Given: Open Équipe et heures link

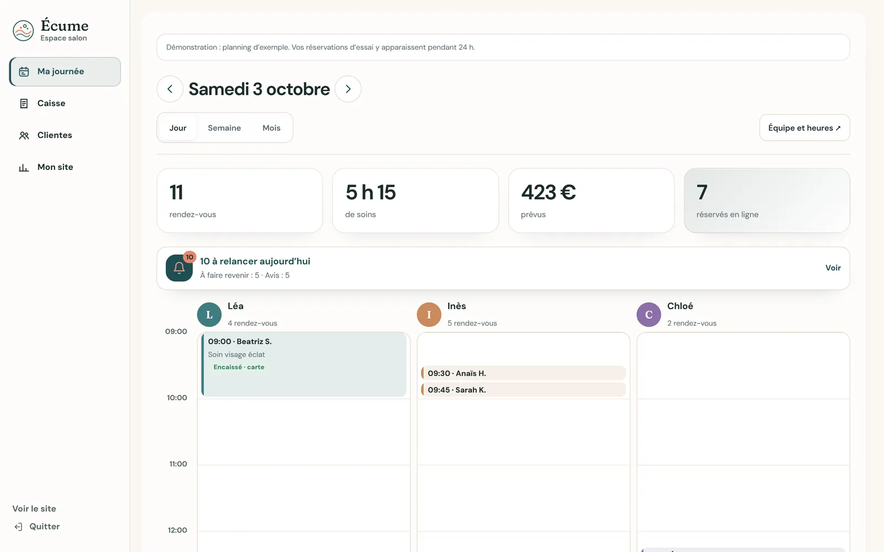Looking at the screenshot, I should 804,128.
